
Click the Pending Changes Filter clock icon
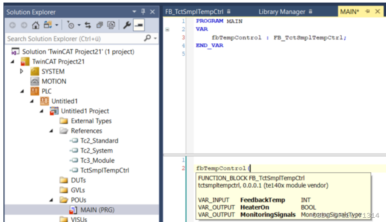[x=71, y=25]
